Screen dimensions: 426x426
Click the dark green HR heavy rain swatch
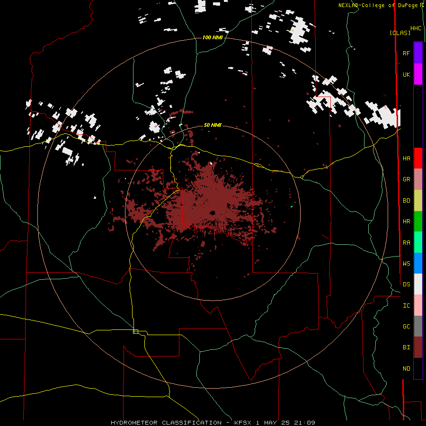[418, 222]
